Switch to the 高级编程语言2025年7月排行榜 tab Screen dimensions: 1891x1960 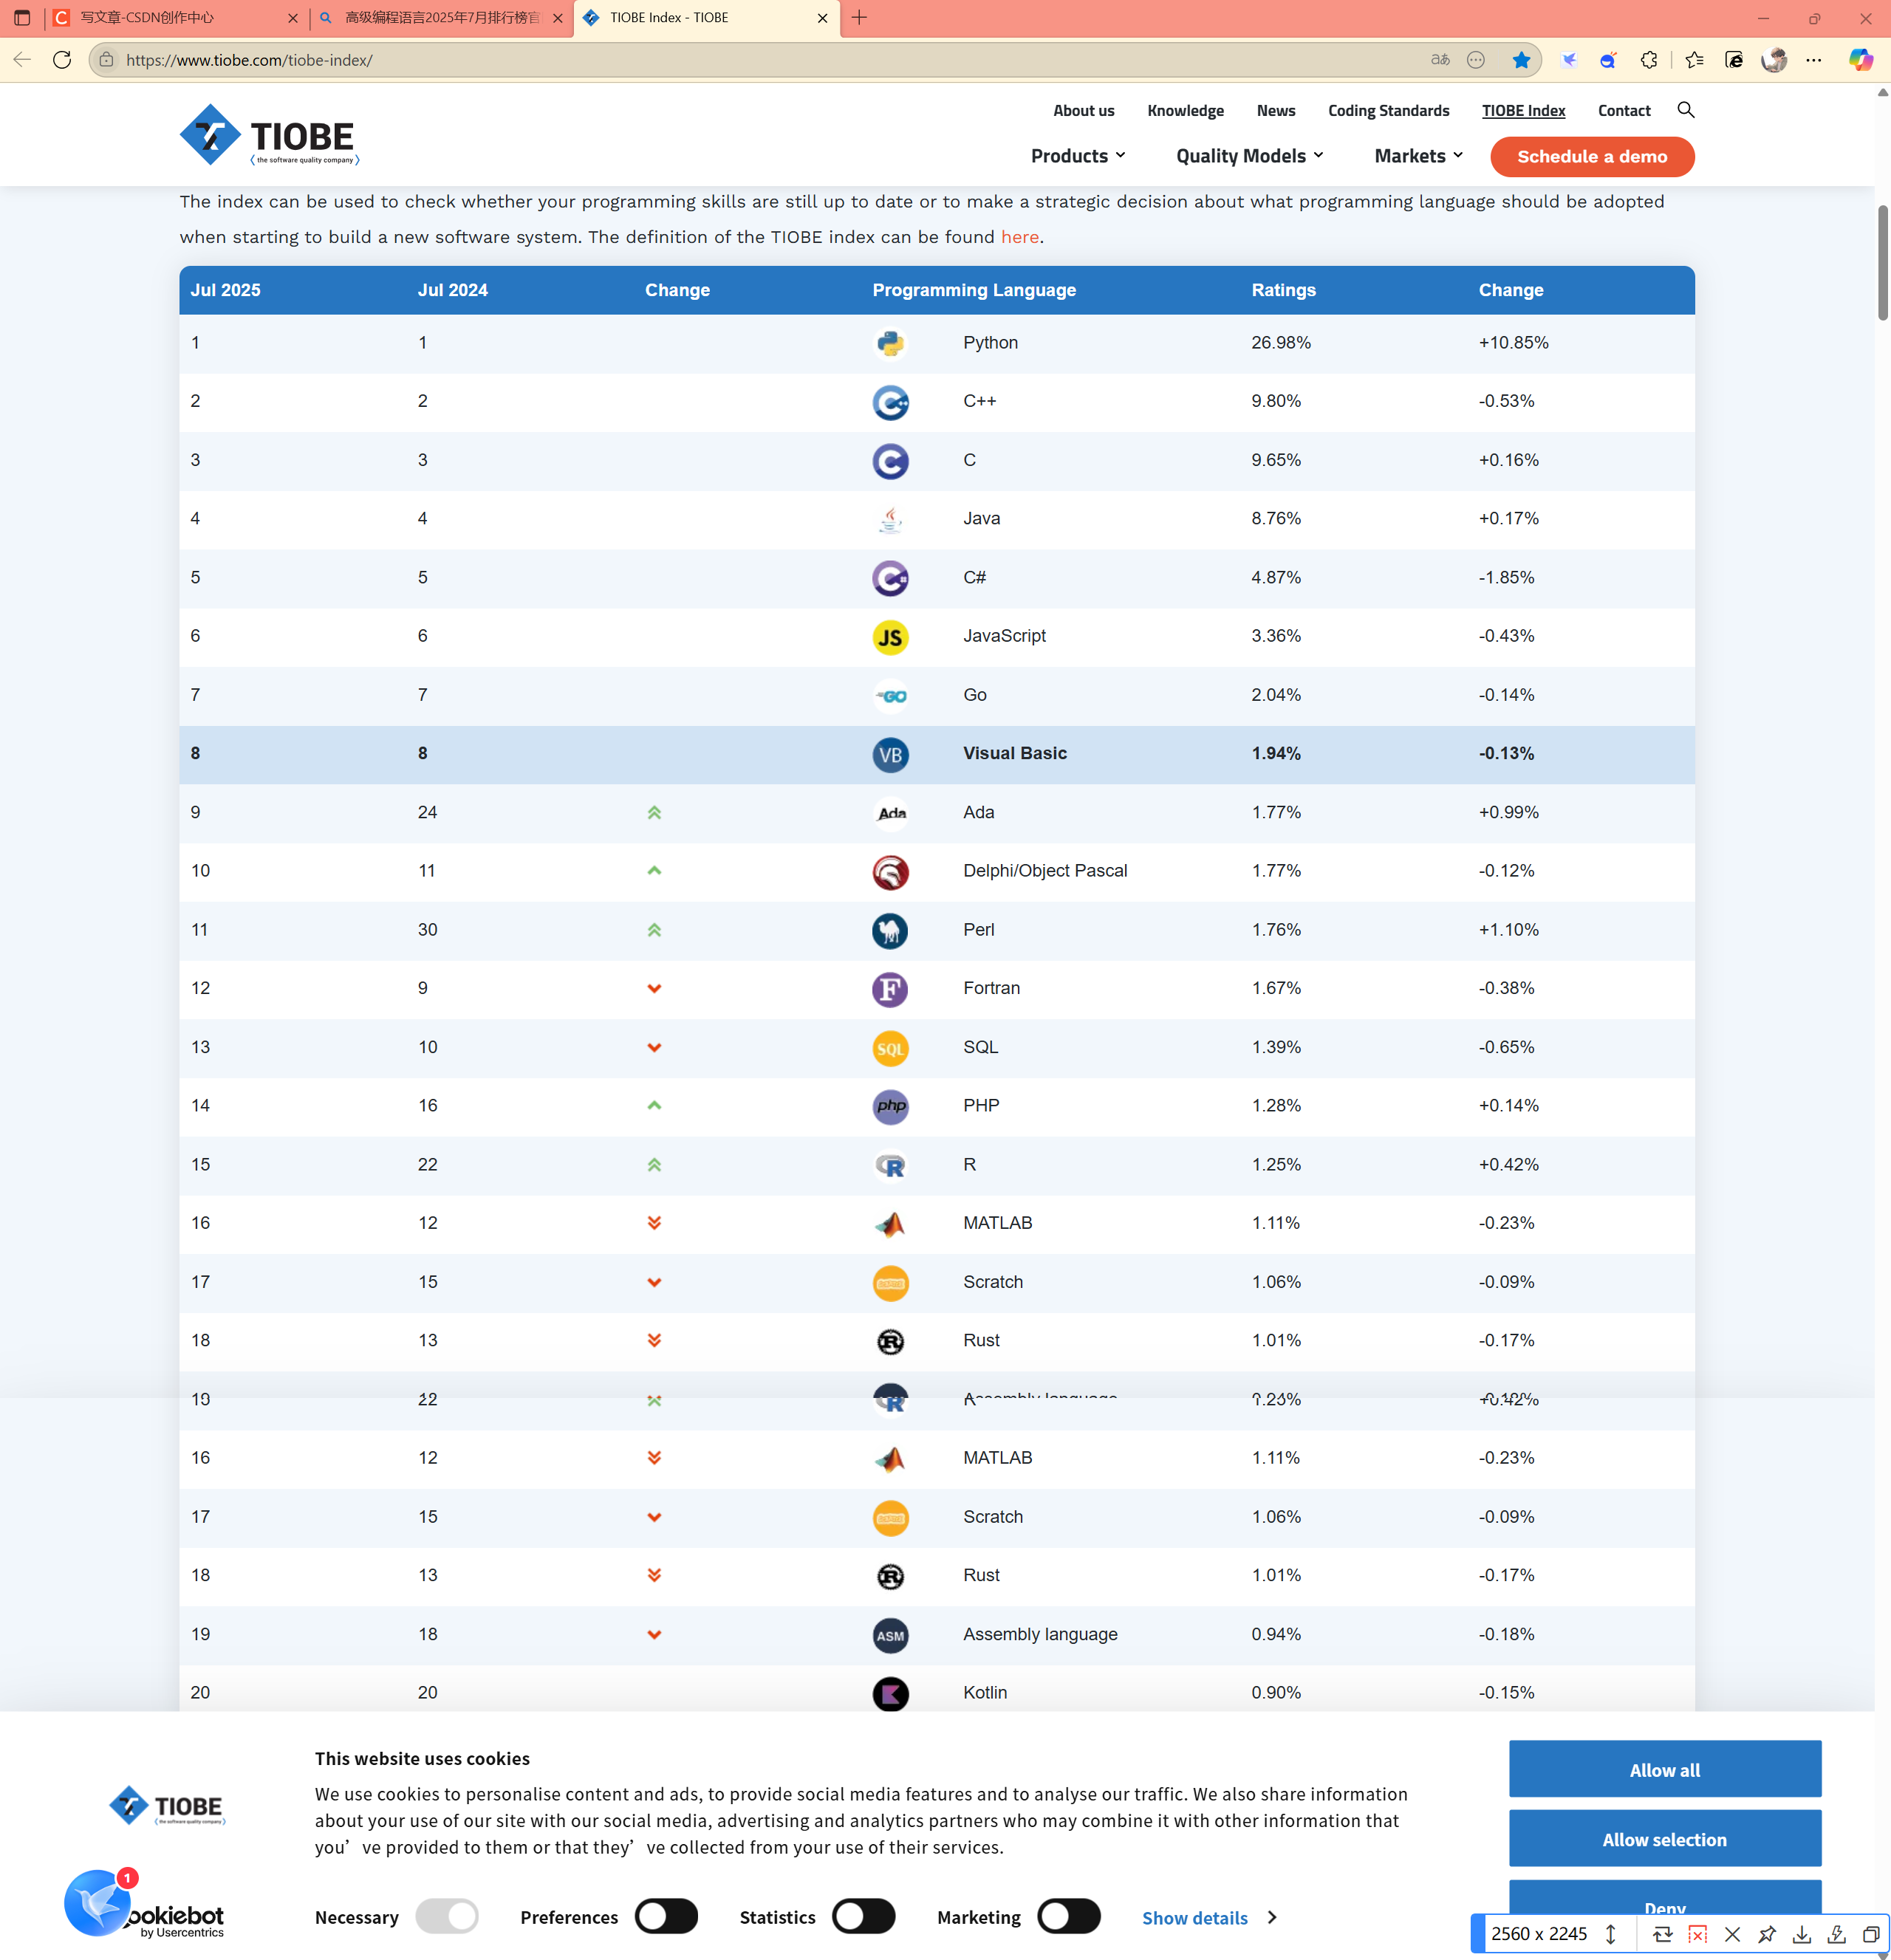click(441, 18)
